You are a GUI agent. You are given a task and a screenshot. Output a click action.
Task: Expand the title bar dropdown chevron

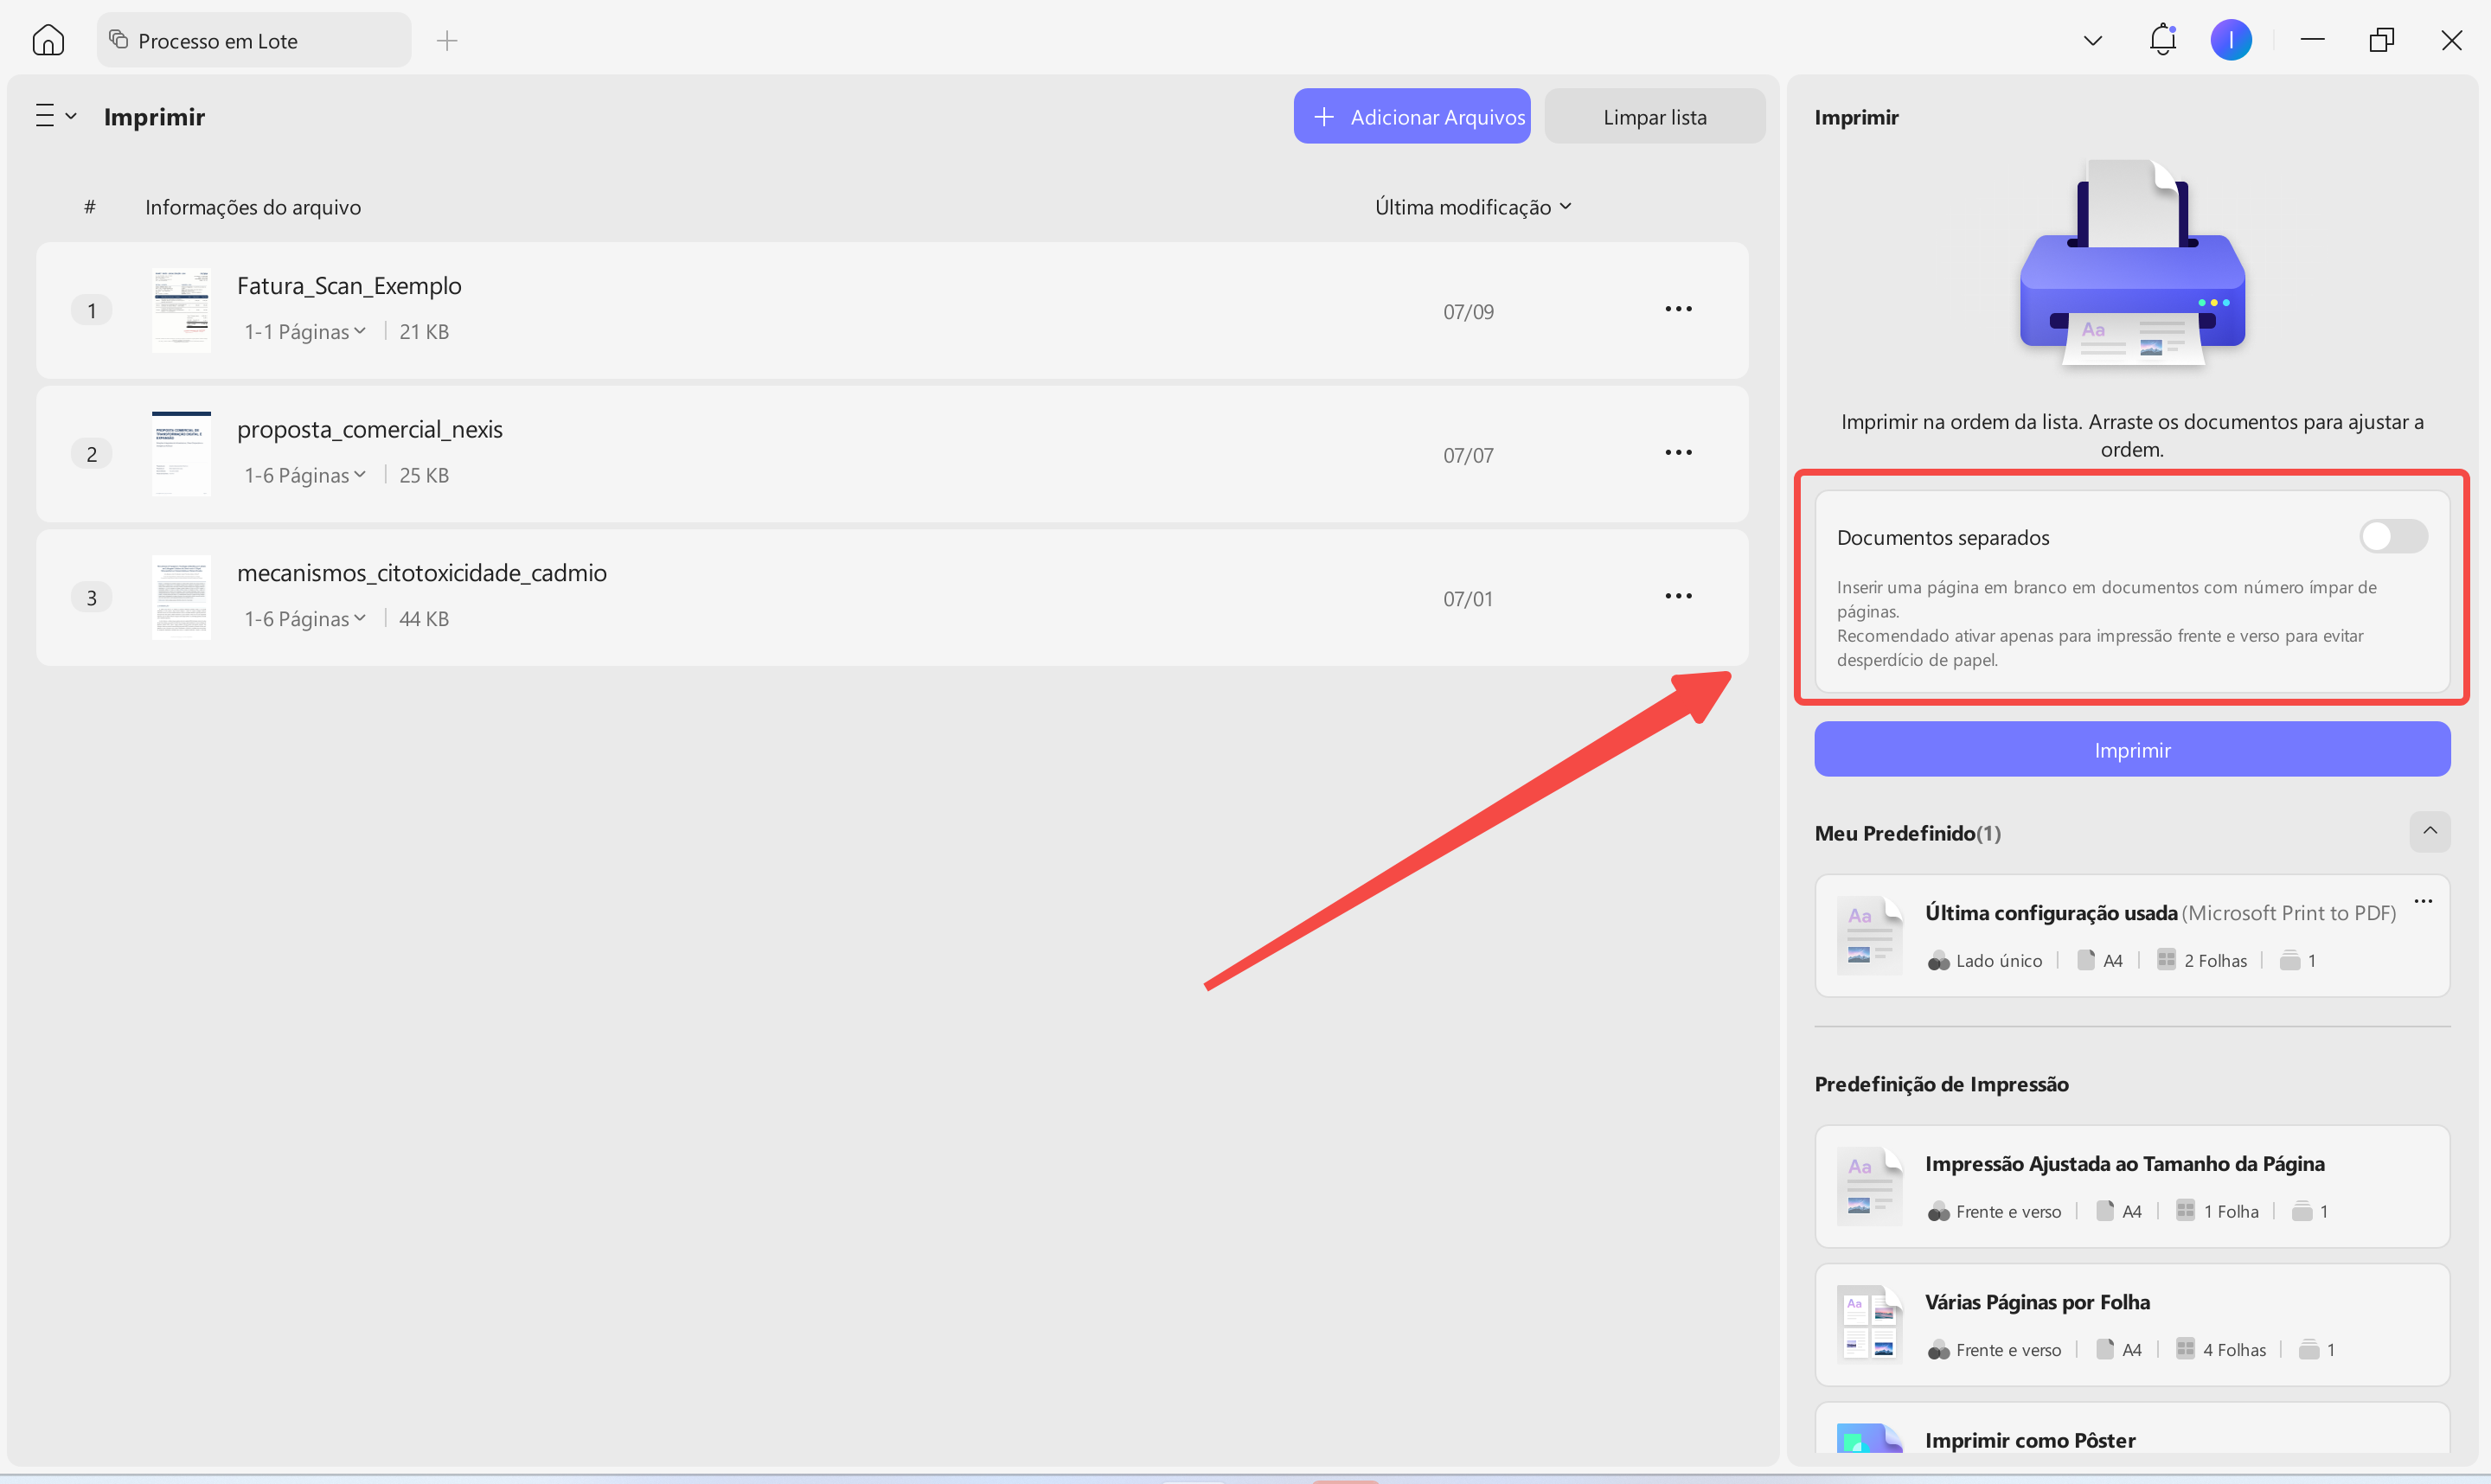click(2093, 41)
